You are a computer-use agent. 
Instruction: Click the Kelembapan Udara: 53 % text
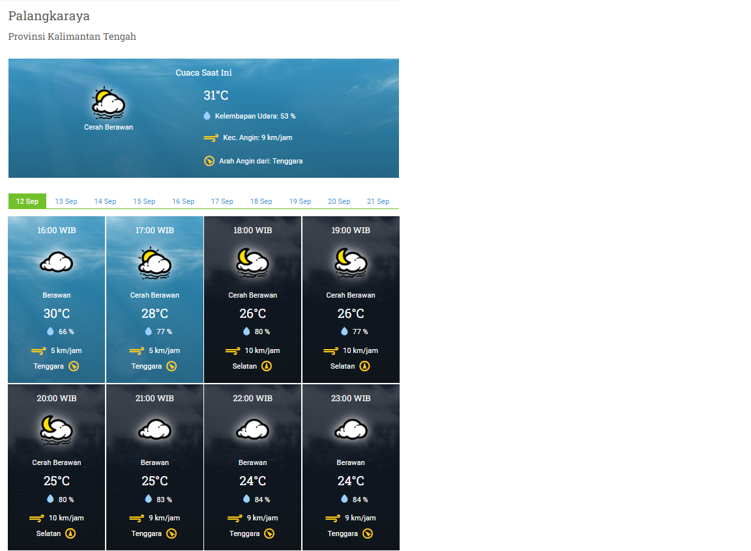[256, 116]
